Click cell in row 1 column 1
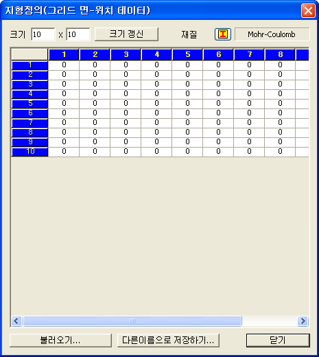 64,65
